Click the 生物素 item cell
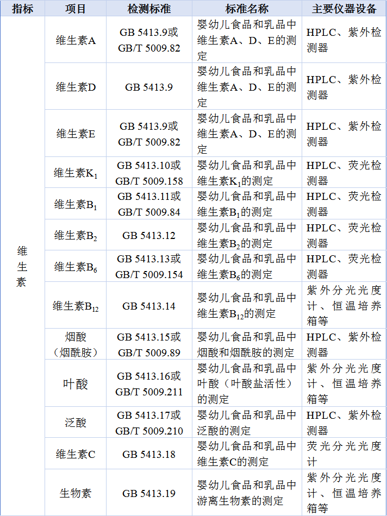Image resolution: width=387 pixels, height=516 pixels. pyautogui.click(x=76, y=493)
